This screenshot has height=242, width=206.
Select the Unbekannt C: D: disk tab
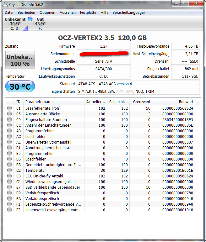(15, 24)
